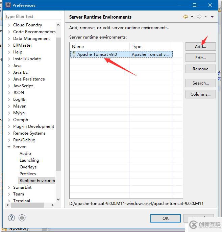Click tree horizontal scrollbar left arrow
222x232 pixels.
point(8,205)
